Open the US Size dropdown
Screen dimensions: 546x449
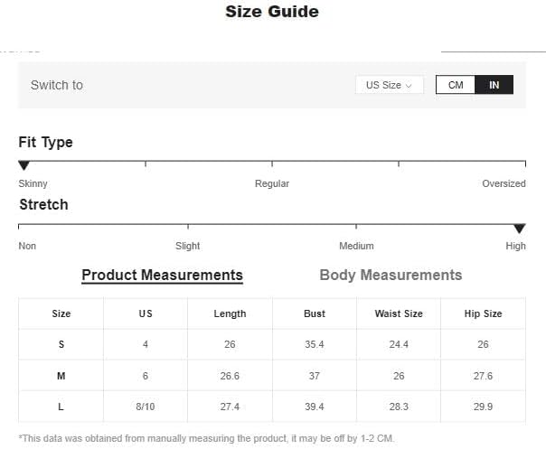click(x=390, y=85)
